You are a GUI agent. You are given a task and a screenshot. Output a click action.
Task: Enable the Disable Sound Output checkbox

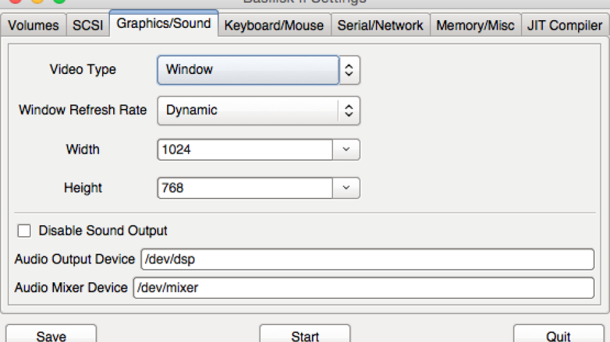click(x=24, y=230)
